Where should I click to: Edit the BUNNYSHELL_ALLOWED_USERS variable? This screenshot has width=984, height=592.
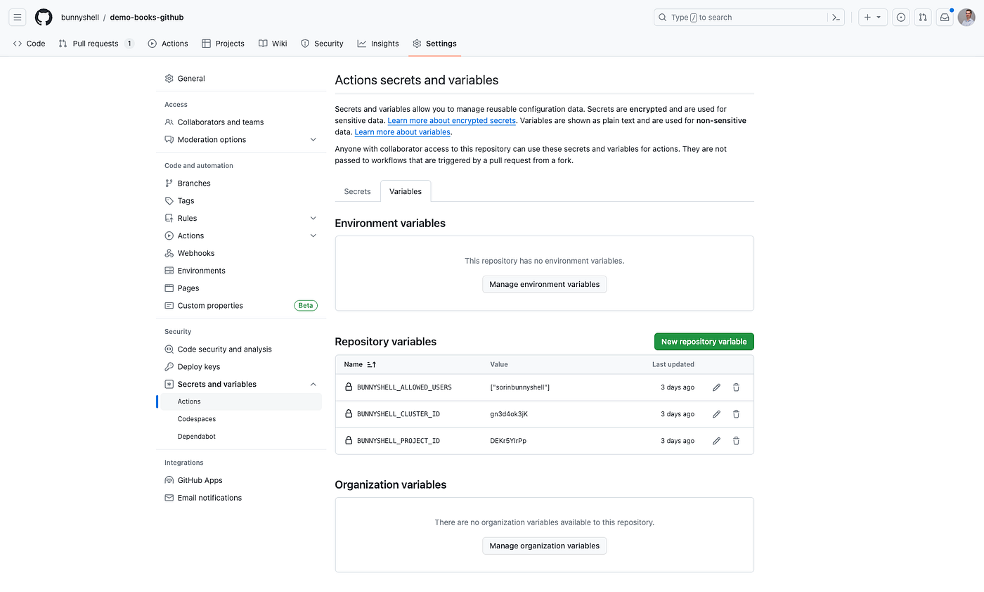point(716,387)
